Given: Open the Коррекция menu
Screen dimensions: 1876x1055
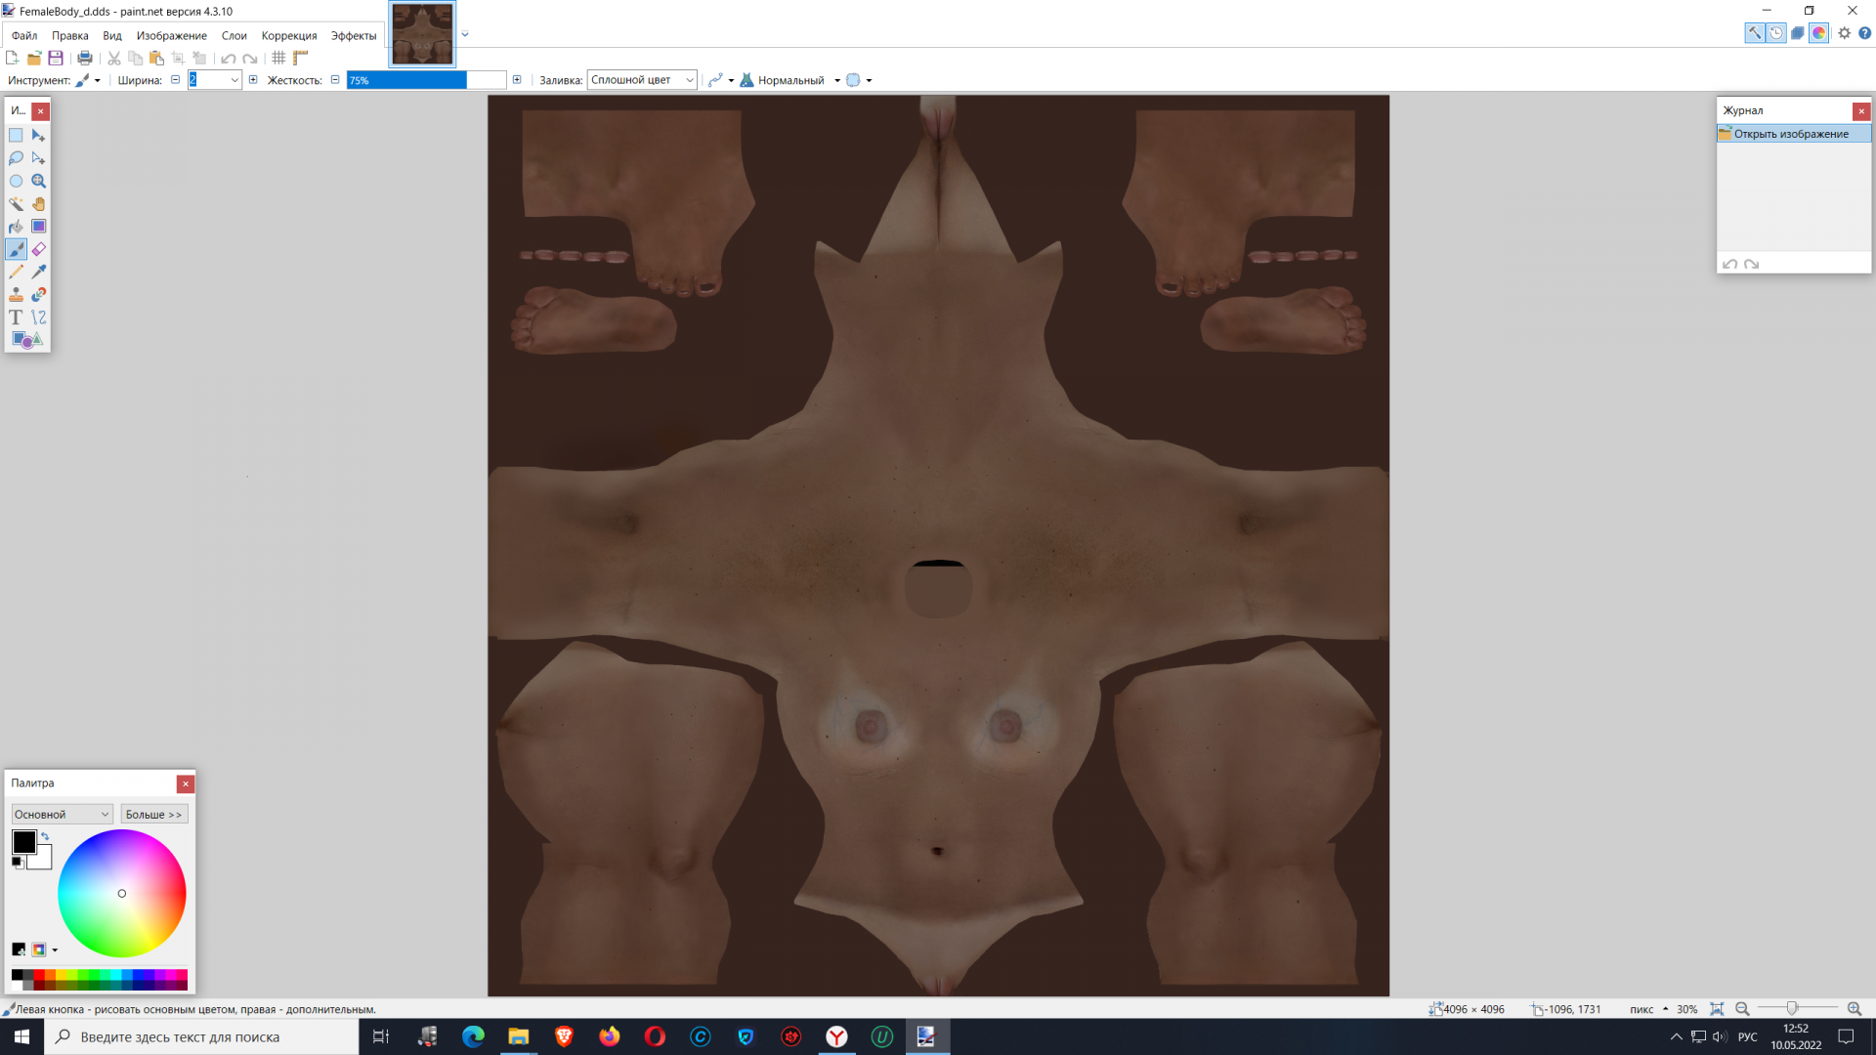Looking at the screenshot, I should (x=288, y=36).
